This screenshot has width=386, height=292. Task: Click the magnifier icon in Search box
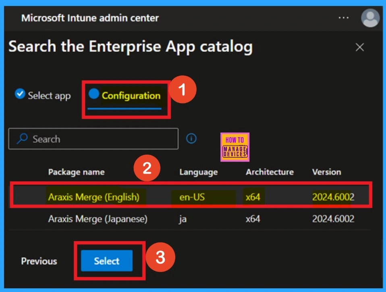coord(22,139)
